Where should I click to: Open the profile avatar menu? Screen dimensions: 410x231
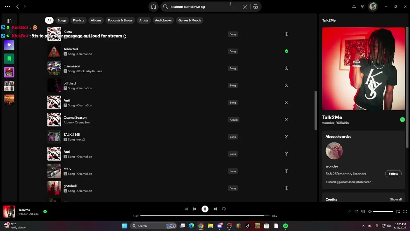click(373, 6)
